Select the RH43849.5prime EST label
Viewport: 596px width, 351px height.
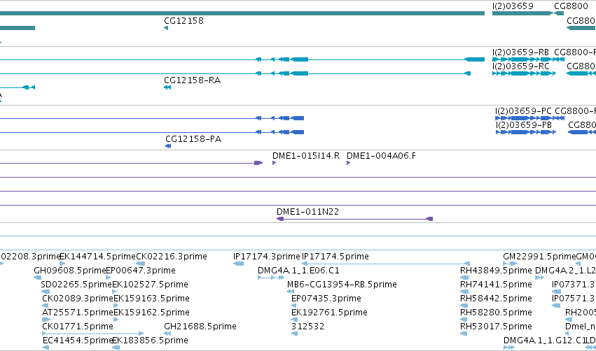coord(496,271)
